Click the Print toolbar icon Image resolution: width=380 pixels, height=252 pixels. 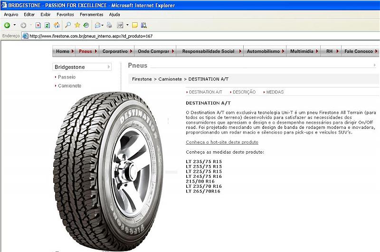coord(110,25)
